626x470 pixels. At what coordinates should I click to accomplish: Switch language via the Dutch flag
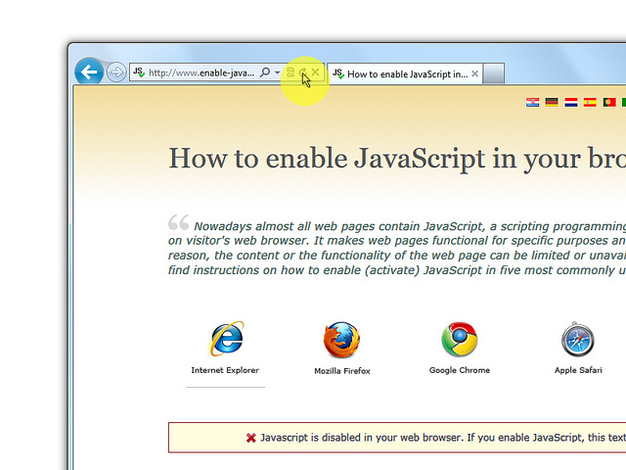pyautogui.click(x=571, y=102)
